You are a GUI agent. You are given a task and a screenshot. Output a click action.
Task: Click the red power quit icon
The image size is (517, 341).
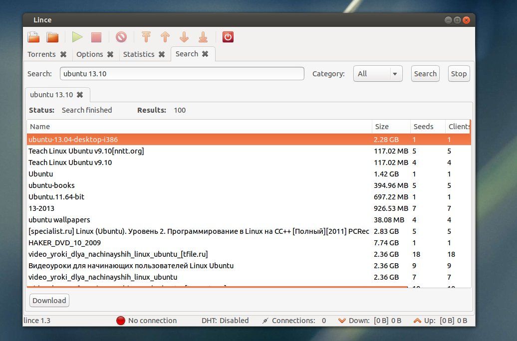228,37
